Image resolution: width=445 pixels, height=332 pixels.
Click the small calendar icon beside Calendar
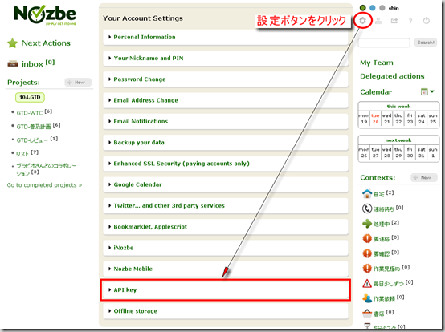424,91
